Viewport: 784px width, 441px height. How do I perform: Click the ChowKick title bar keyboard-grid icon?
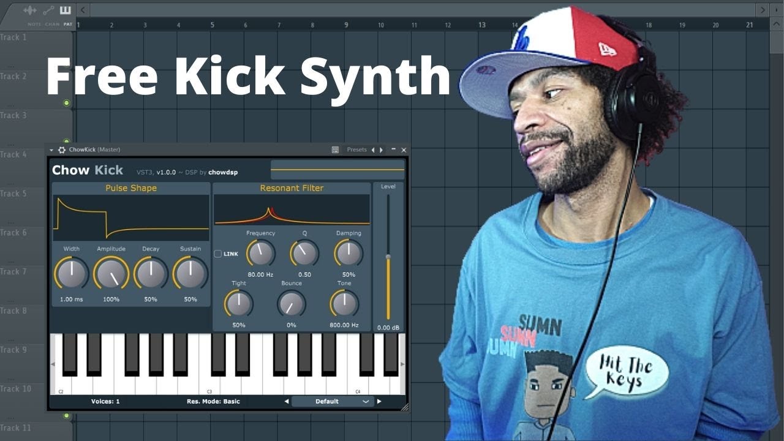coord(335,149)
